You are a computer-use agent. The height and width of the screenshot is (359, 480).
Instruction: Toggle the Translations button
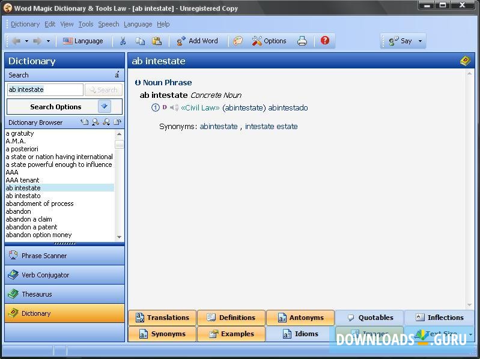pyautogui.click(x=162, y=318)
